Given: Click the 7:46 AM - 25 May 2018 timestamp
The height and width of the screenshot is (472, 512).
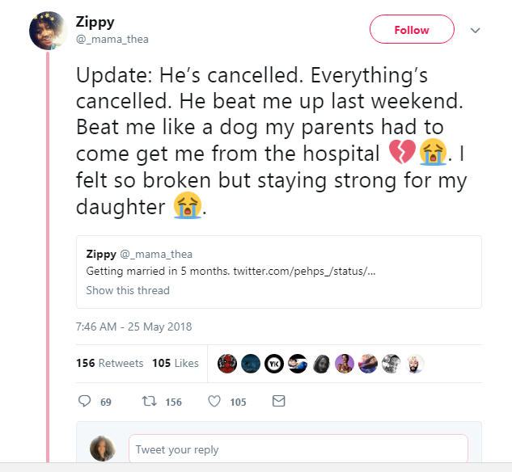Looking at the screenshot, I should [x=133, y=327].
